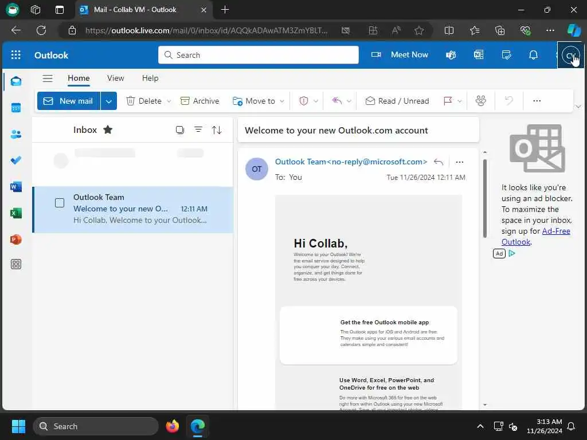Switch to the Help tab
This screenshot has width=587, height=440.
150,78
